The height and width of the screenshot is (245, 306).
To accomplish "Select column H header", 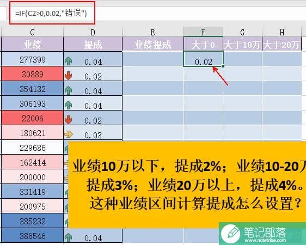I will click(282, 32).
